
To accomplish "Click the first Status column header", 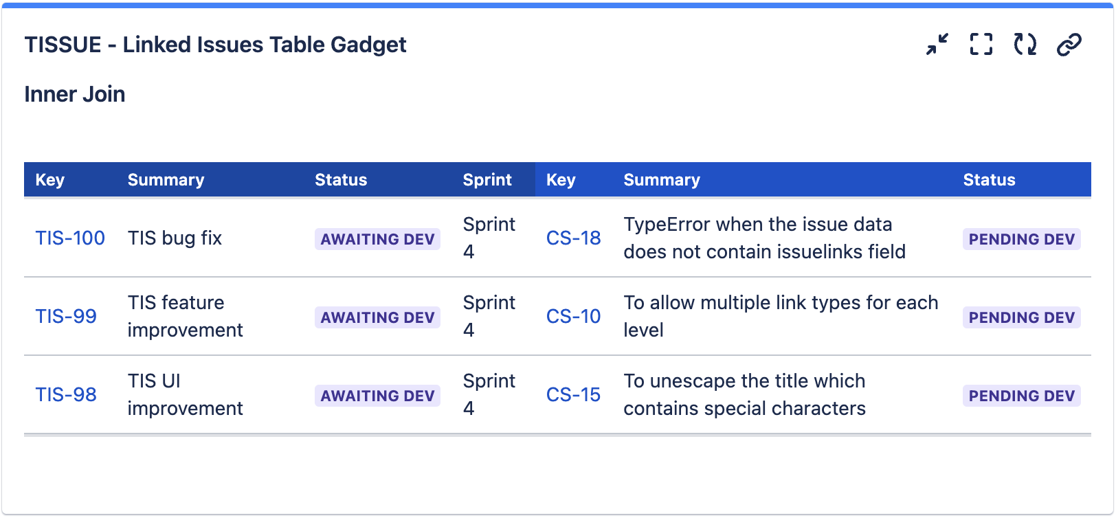I will click(341, 180).
